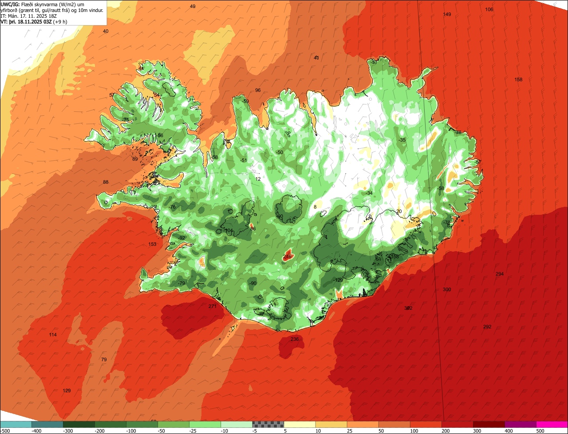Click the map value -92
Viewport: 568px width, 434px height.
tap(181, 238)
